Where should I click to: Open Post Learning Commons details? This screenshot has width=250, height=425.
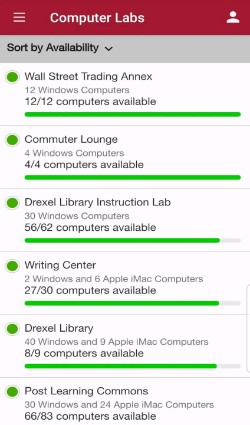(x=125, y=401)
